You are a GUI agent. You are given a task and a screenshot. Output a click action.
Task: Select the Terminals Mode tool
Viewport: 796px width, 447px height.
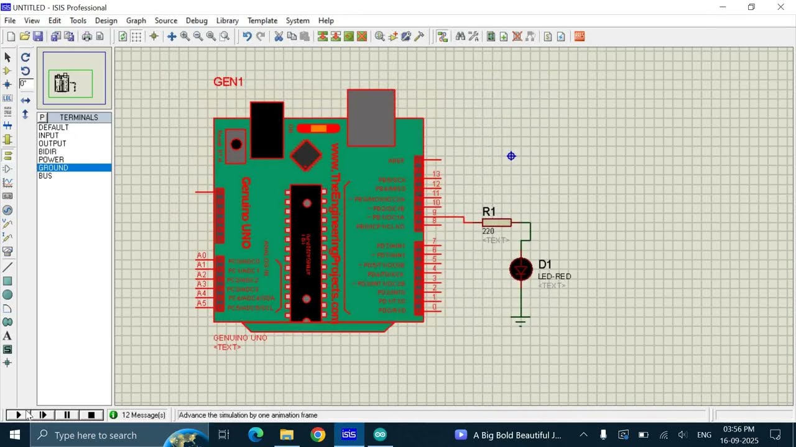7,155
